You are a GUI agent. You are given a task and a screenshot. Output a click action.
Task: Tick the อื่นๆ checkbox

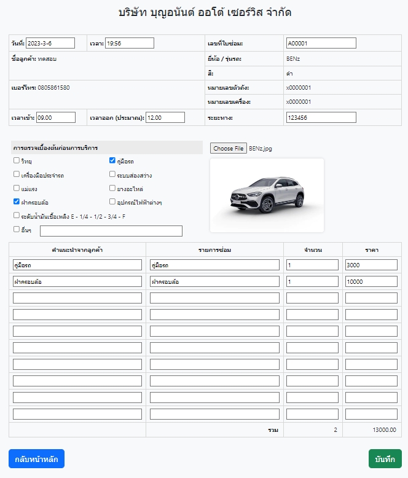(17, 229)
